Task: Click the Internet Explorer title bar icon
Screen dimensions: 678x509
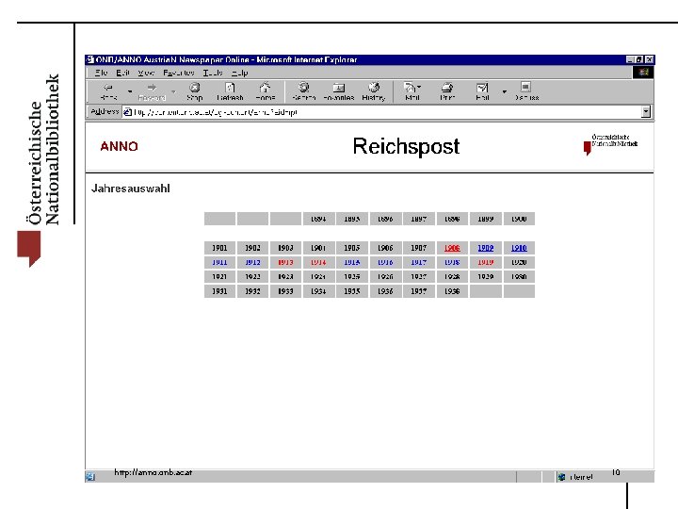Action: coord(90,59)
